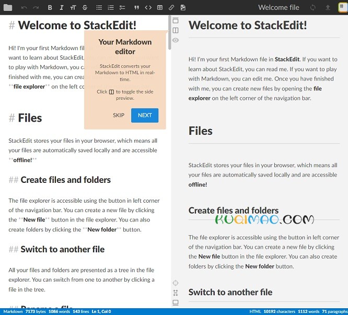The width and height of the screenshot is (348, 315).
Task: Toggle the side preview button
Action: point(176,30)
